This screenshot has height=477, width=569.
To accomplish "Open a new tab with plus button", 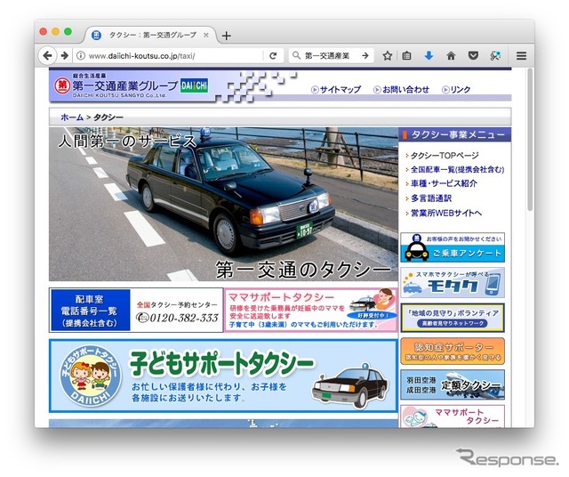I will 226,36.
